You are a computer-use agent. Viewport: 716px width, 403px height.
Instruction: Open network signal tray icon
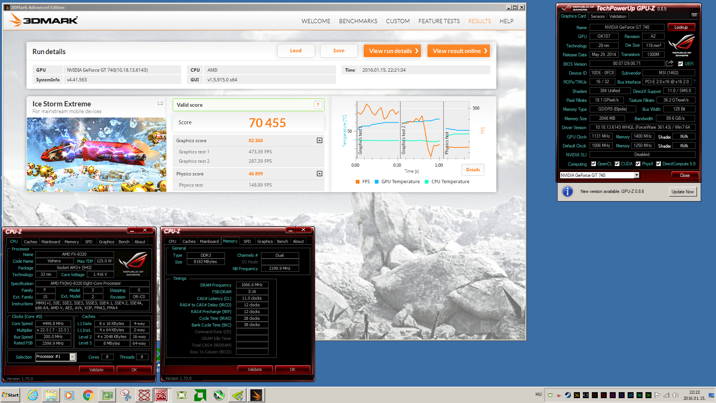point(666,395)
